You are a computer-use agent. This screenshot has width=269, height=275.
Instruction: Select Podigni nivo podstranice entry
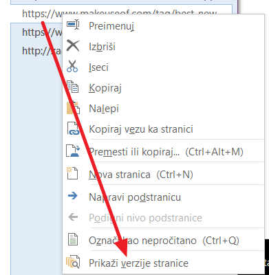tap(163, 218)
